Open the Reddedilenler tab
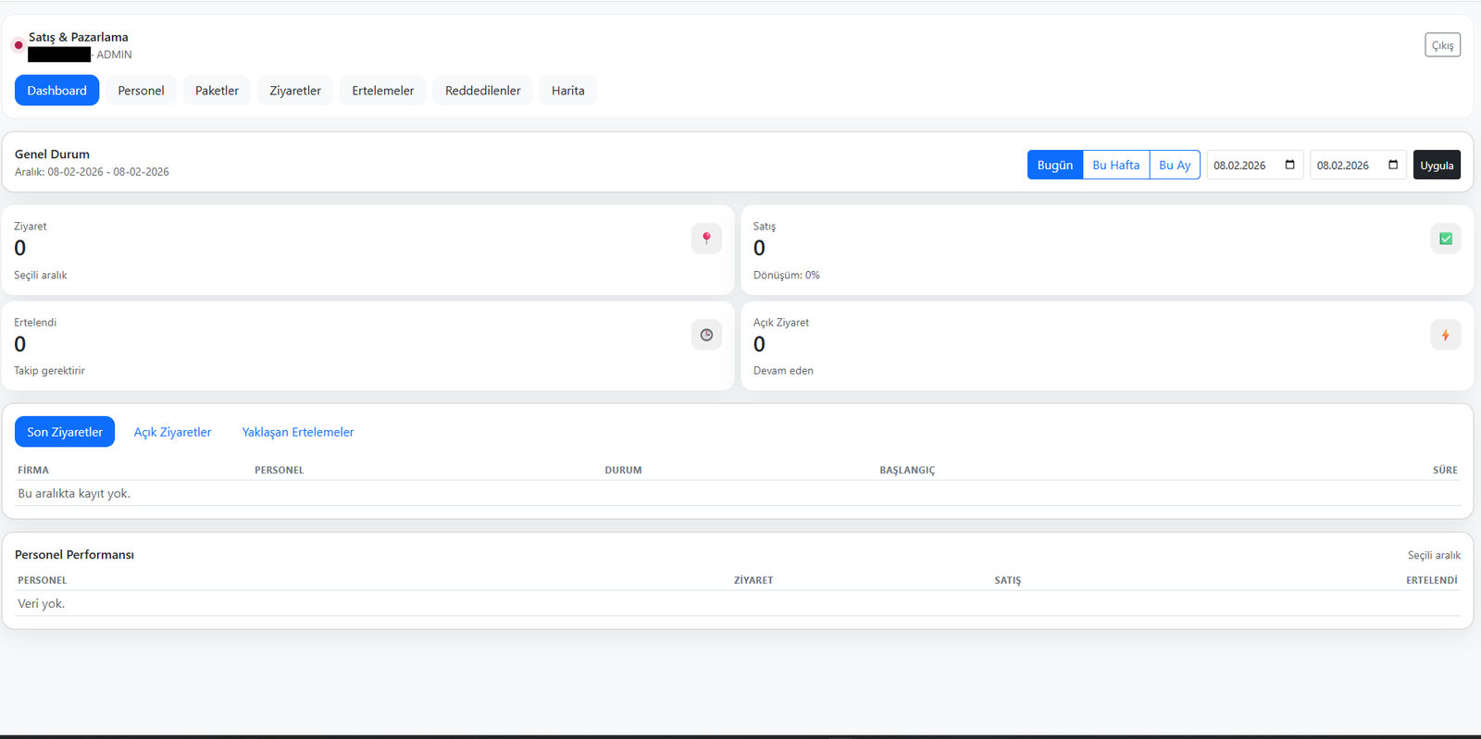1481x739 pixels. point(482,91)
